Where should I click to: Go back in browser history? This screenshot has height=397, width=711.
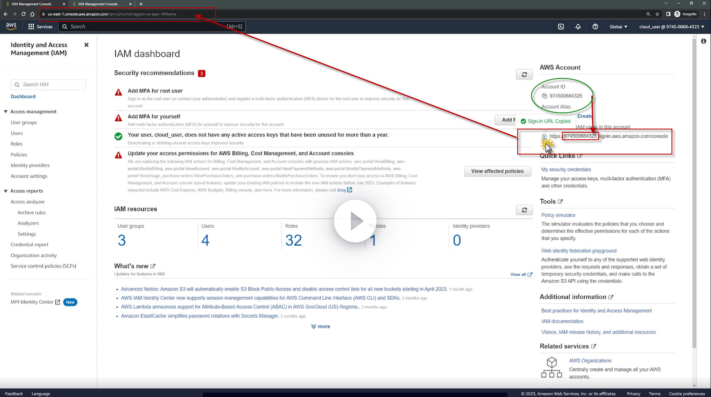(x=6, y=14)
